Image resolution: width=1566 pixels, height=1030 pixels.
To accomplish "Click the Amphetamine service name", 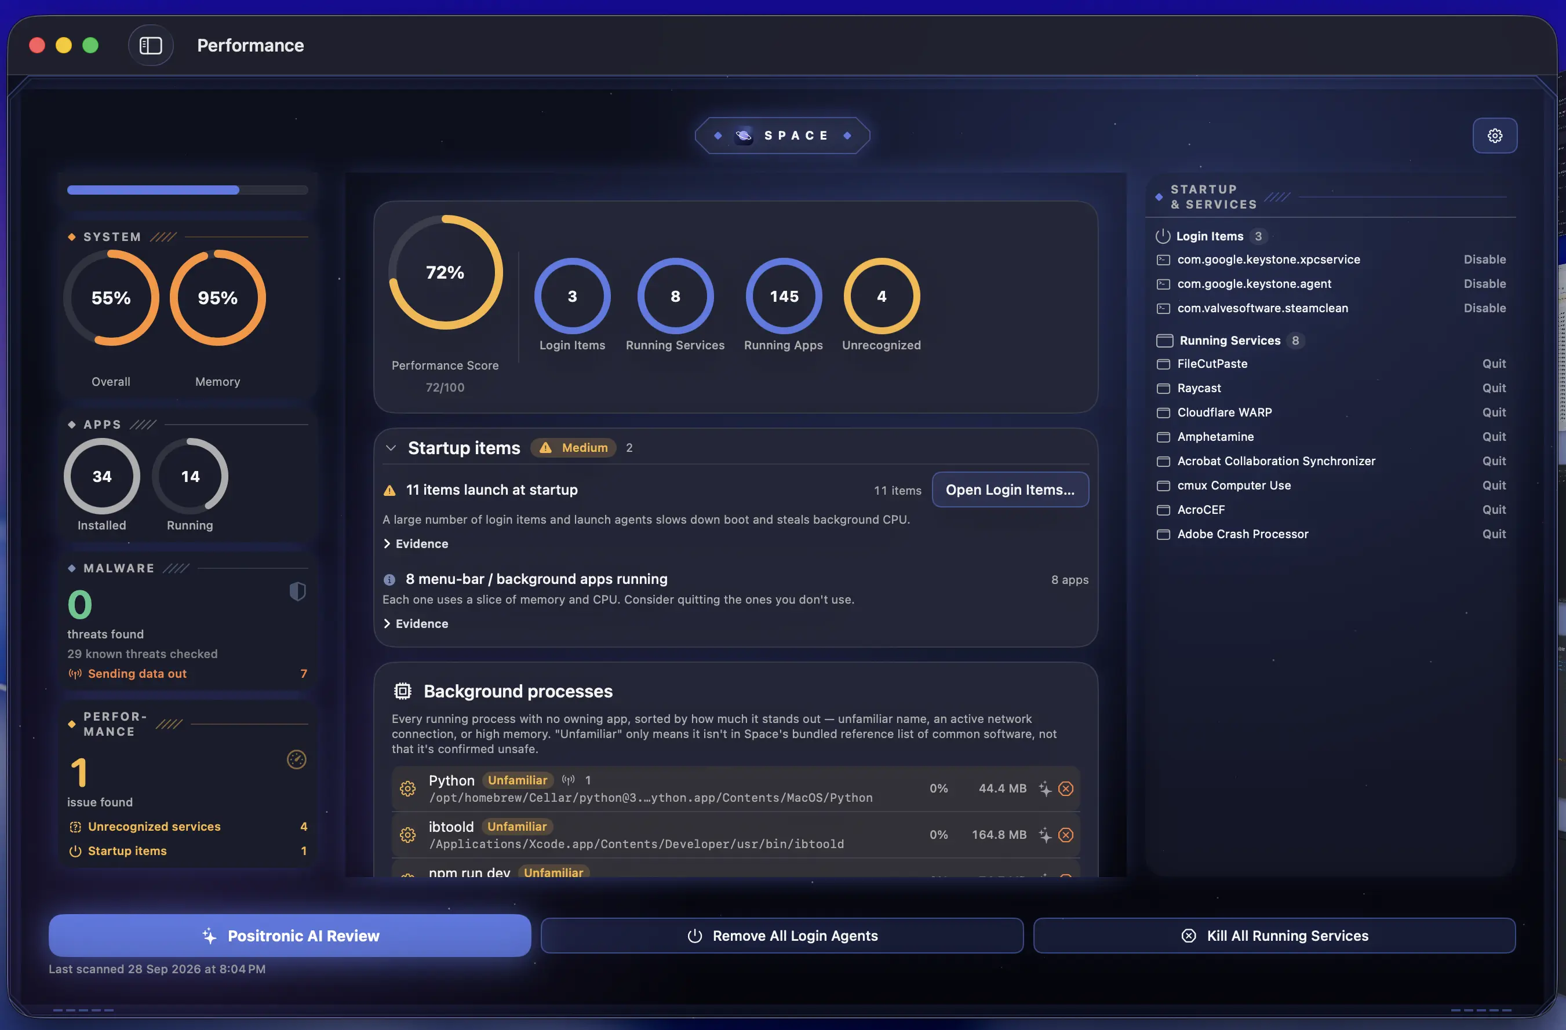I will (1215, 437).
